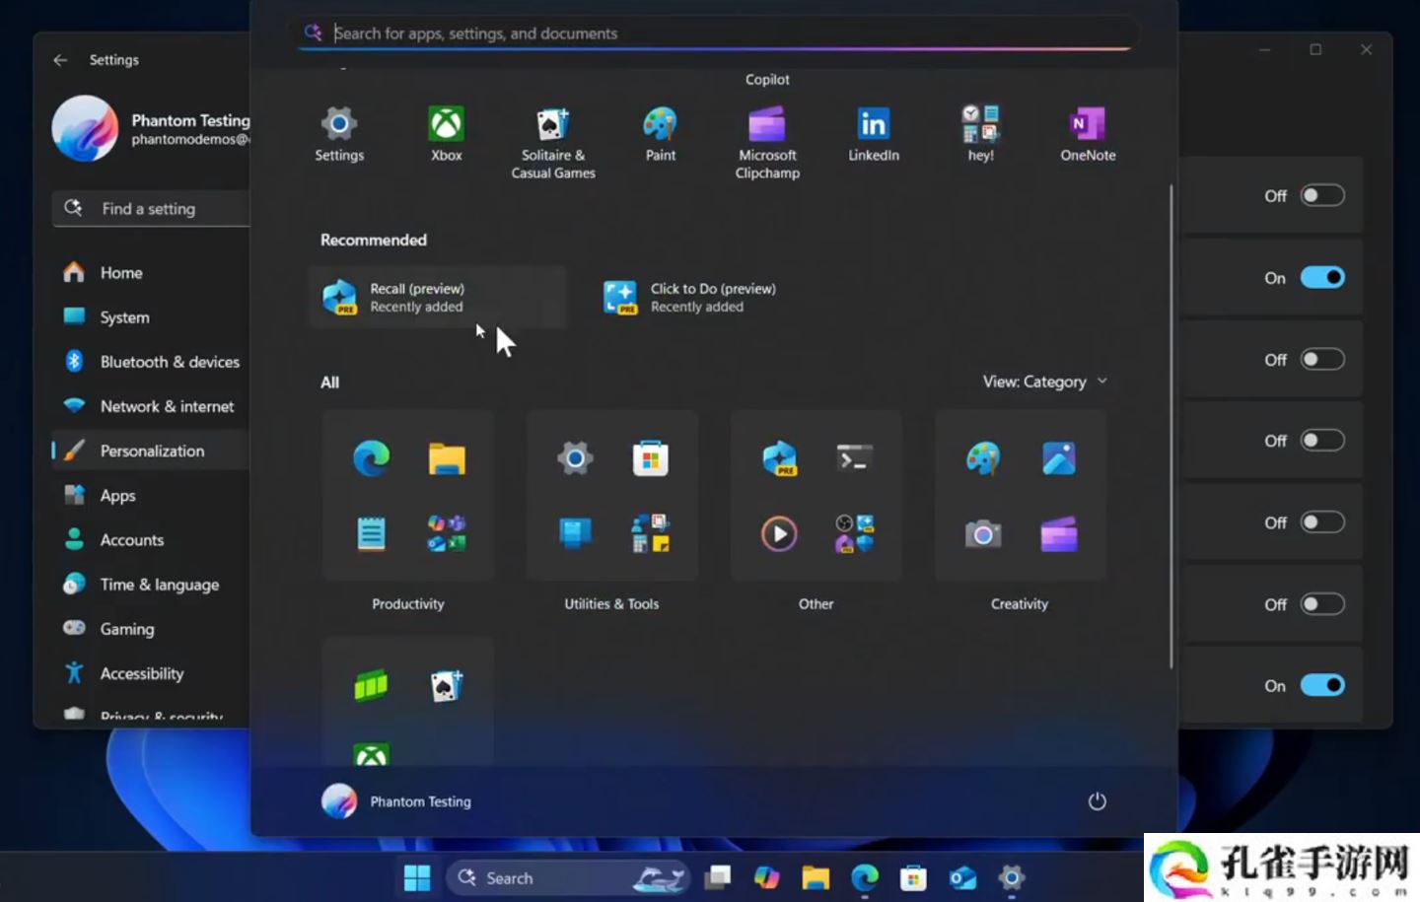Viewport: 1420px width, 902px height.
Task: Open Settings gear in Utilities & Tools
Action: pos(575,458)
